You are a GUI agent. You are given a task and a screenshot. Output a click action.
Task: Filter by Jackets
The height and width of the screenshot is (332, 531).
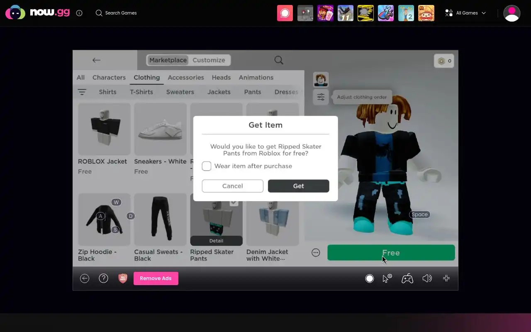(219, 92)
